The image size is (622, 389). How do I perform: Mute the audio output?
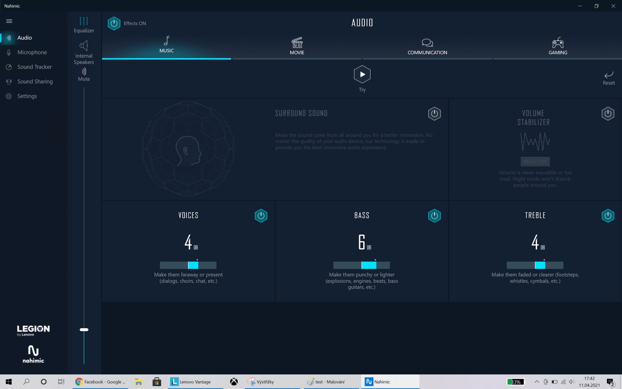(84, 74)
